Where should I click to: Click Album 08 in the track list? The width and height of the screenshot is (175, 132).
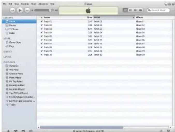tap(140, 47)
